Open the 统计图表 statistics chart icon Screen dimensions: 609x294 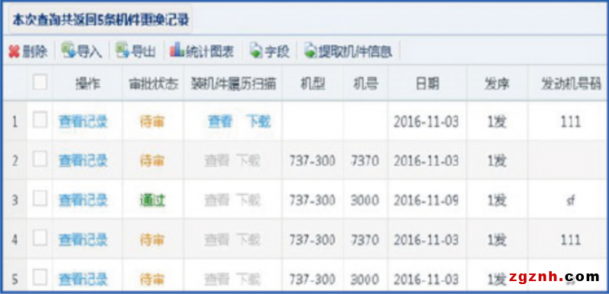177,50
